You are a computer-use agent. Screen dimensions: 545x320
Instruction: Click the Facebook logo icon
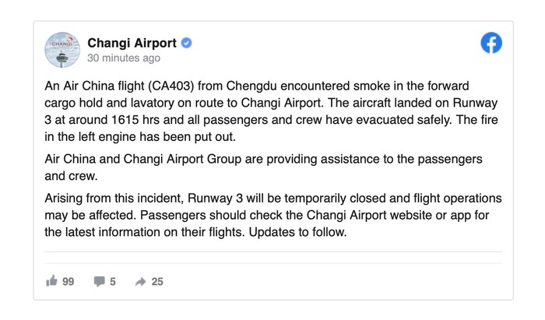pos(491,44)
